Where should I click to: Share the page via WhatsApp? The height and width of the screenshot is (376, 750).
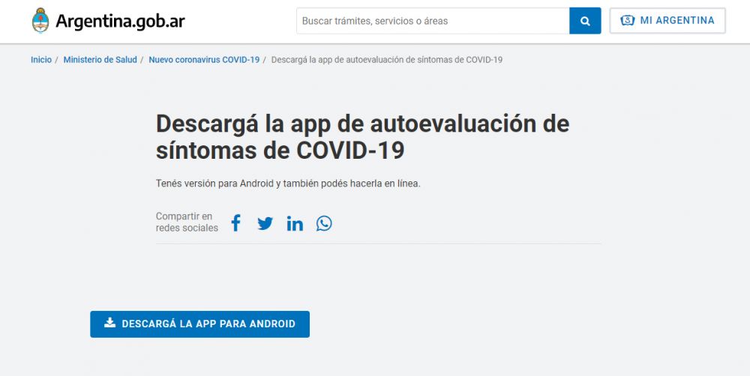pos(324,223)
